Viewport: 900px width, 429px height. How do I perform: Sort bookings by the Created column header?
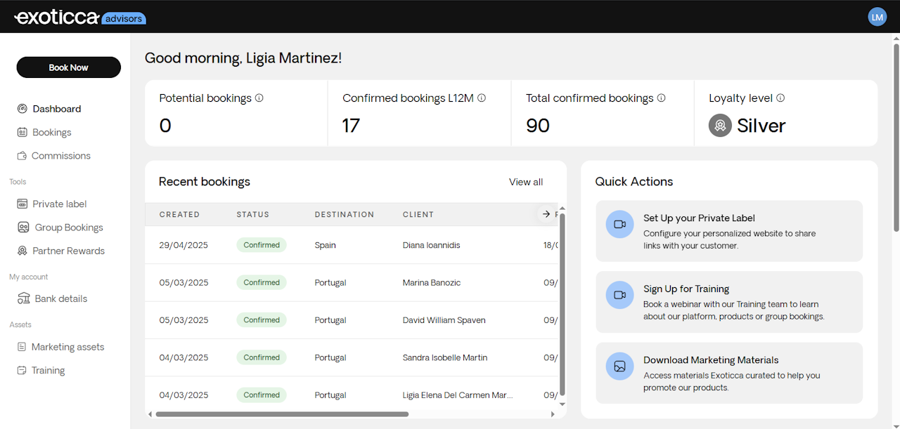(179, 215)
